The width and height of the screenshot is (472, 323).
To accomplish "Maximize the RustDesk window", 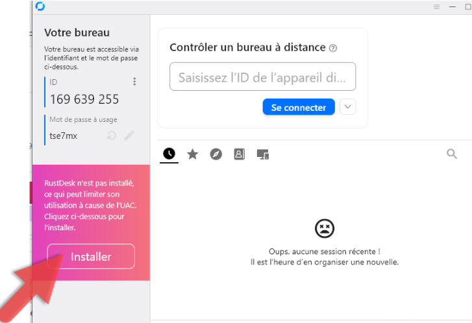I will [468, 6].
